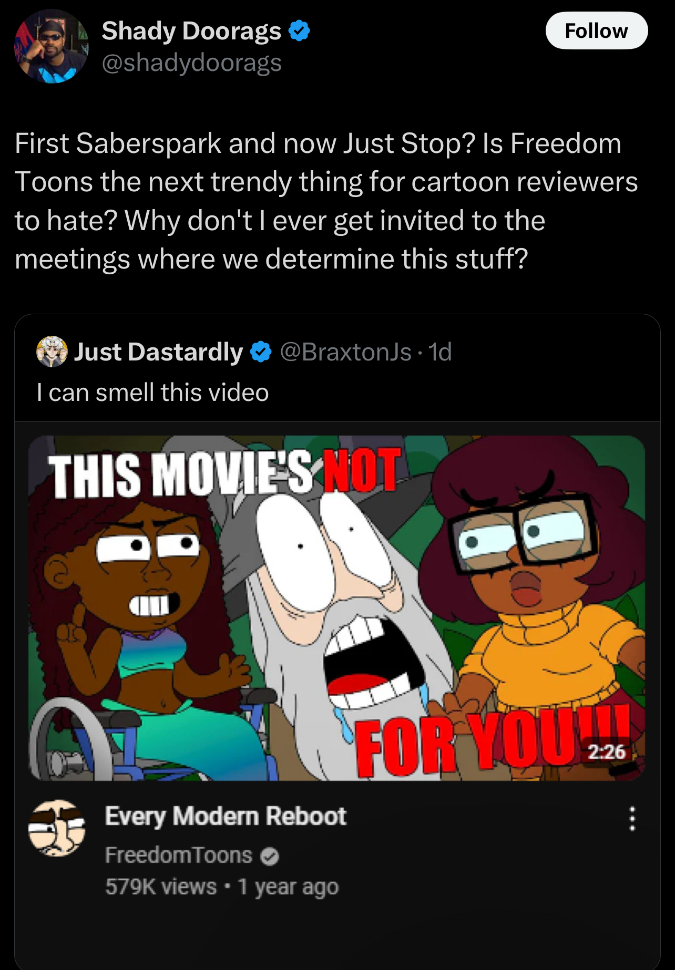Click the '579K views · 1 year ago' text
Screen dimensions: 675x970
222,887
